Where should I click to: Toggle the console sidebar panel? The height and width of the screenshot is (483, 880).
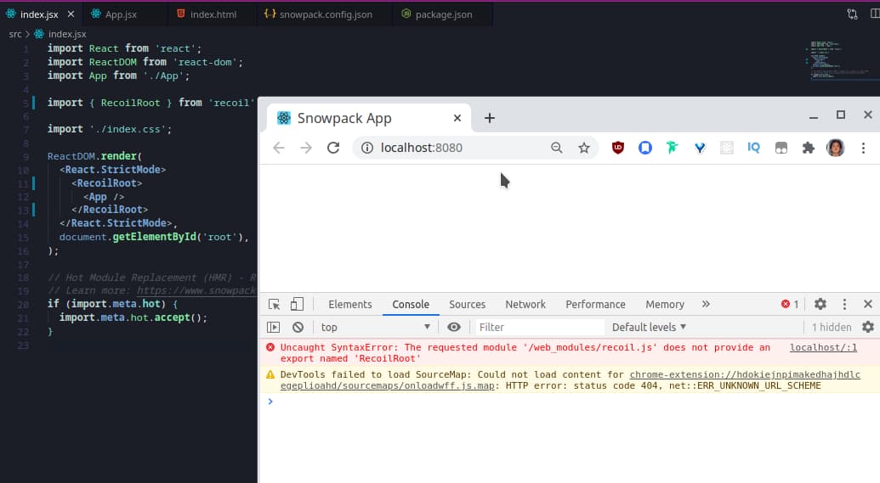pos(274,327)
